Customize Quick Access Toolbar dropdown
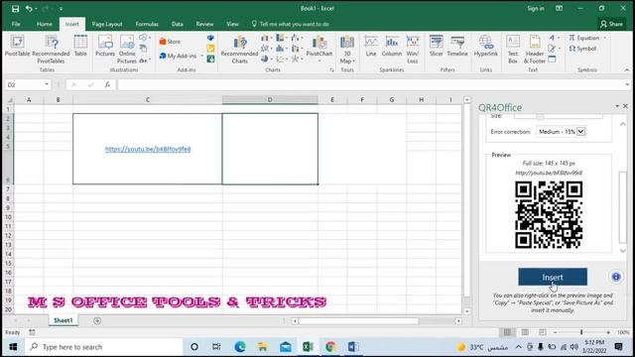The height and width of the screenshot is (357, 635). (x=61, y=9)
